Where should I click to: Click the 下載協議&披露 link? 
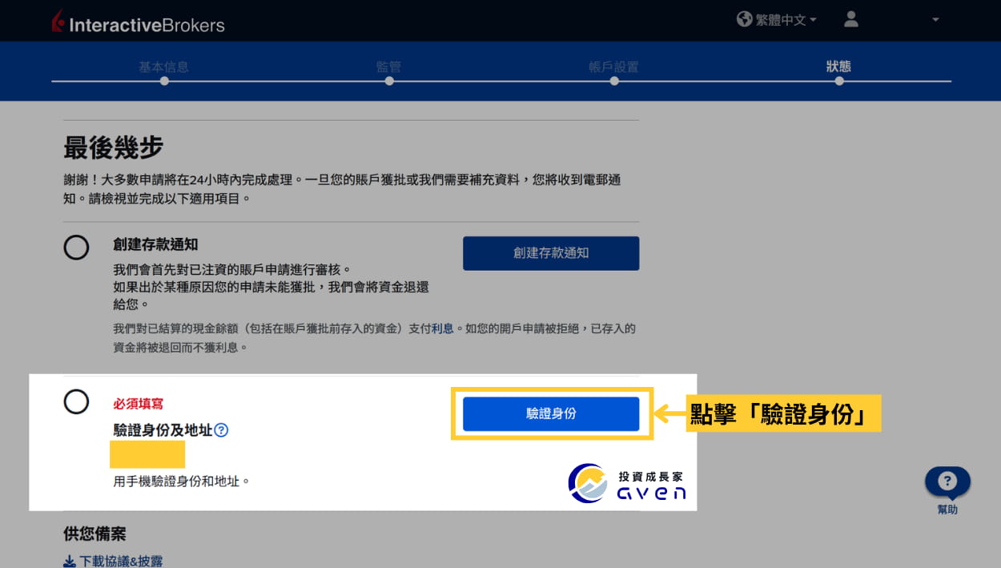pyautogui.click(x=113, y=561)
